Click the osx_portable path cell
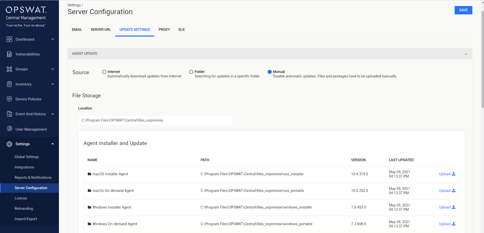The height and width of the screenshot is (233, 484). [252, 191]
